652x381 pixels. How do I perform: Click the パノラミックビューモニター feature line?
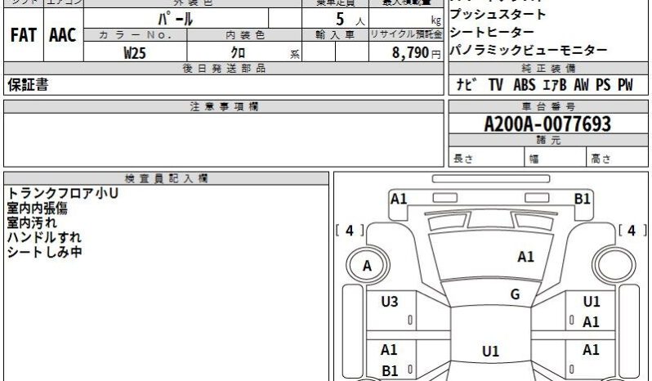(x=529, y=51)
